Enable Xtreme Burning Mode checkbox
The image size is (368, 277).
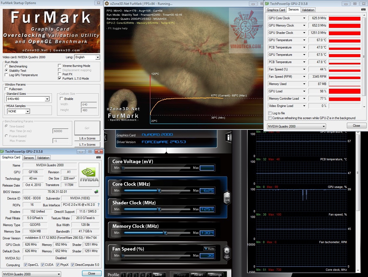pos(60,66)
